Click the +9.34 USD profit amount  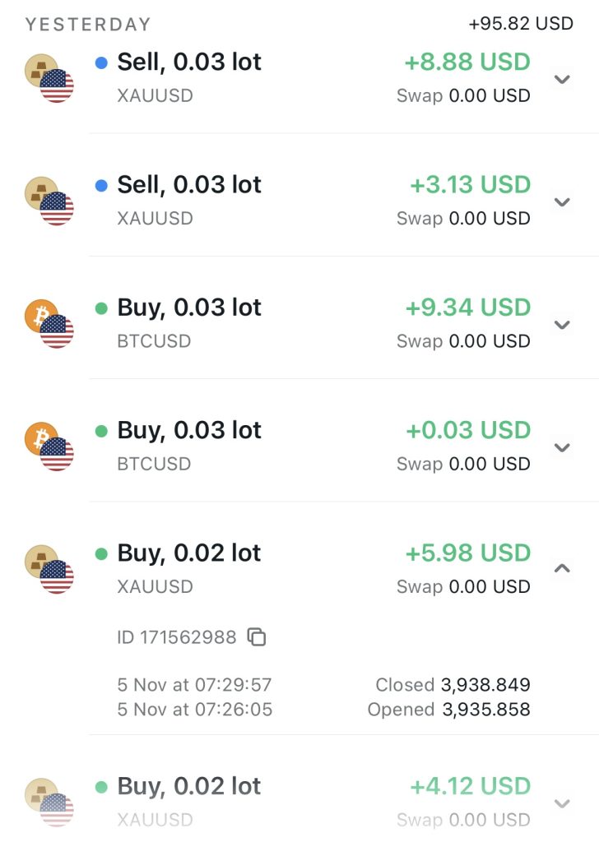coord(467,308)
